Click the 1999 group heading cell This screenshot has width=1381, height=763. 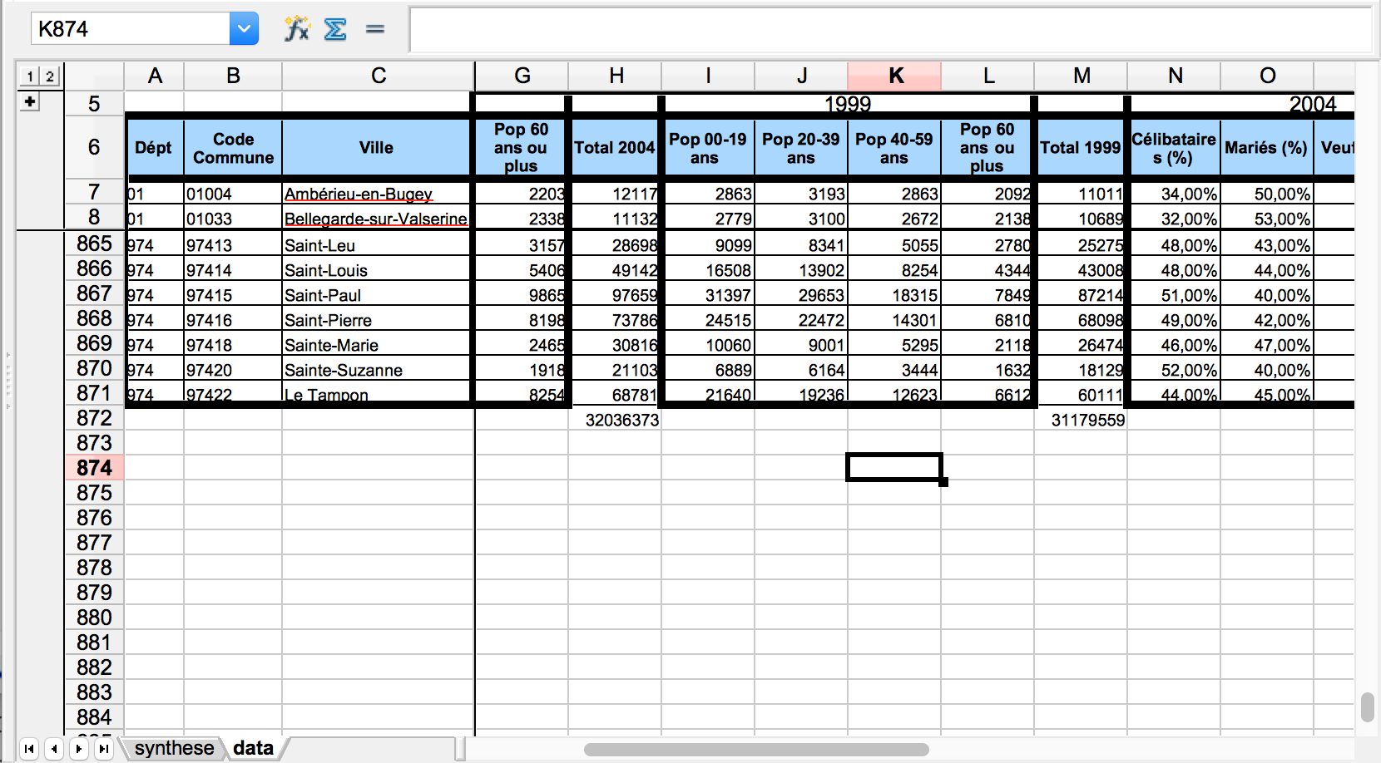click(848, 104)
